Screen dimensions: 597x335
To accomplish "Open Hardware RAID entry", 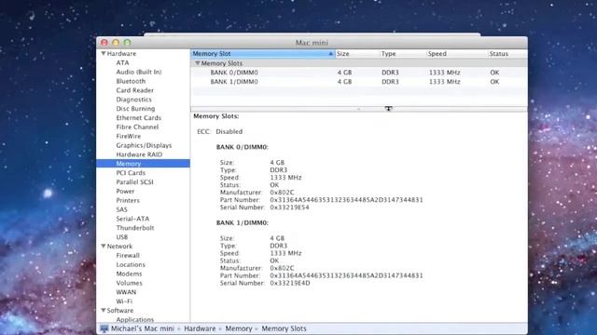I will point(139,154).
